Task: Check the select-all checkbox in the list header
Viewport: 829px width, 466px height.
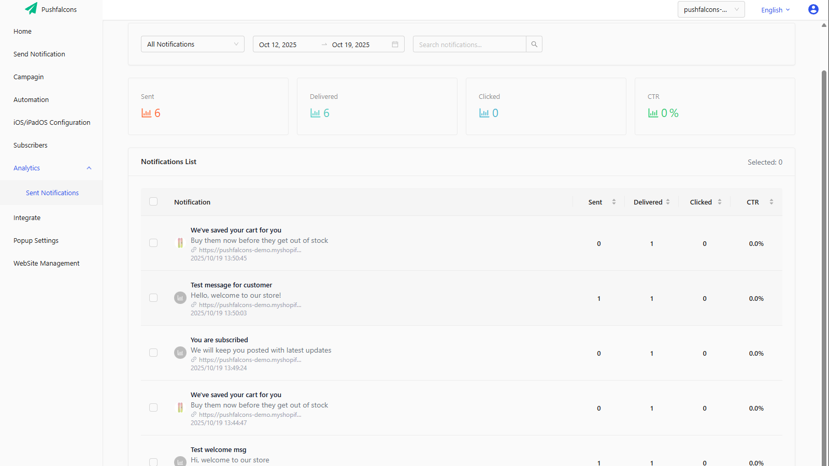Action: point(153,201)
